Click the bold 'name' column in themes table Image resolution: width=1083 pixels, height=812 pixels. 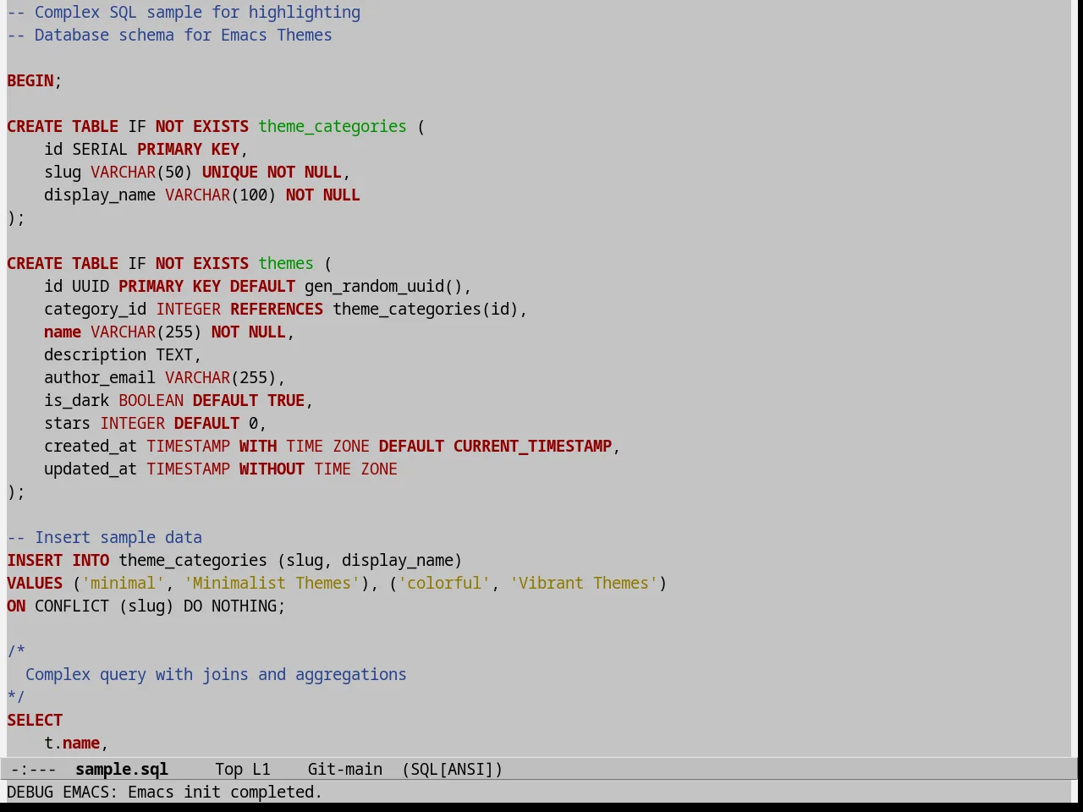pos(63,332)
